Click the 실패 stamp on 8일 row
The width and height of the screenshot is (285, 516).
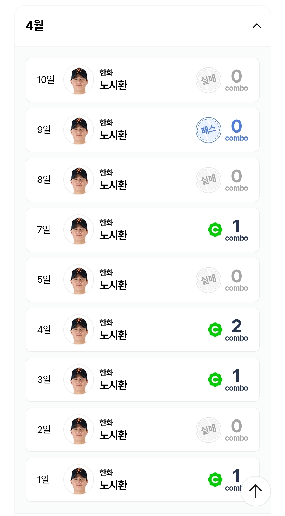208,180
